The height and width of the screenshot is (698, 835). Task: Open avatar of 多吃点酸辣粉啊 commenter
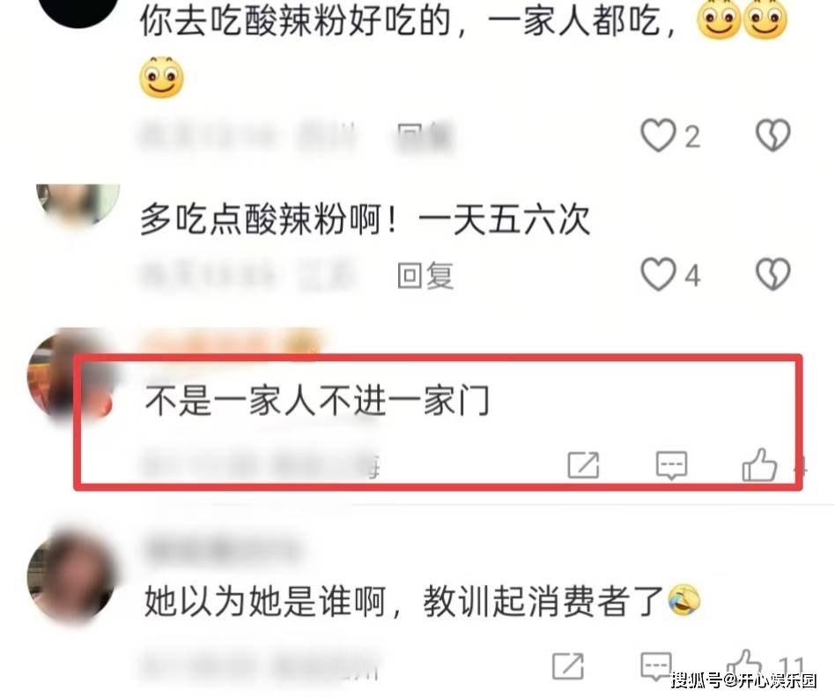[78, 204]
